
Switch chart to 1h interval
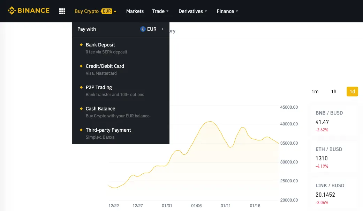[x=334, y=92]
